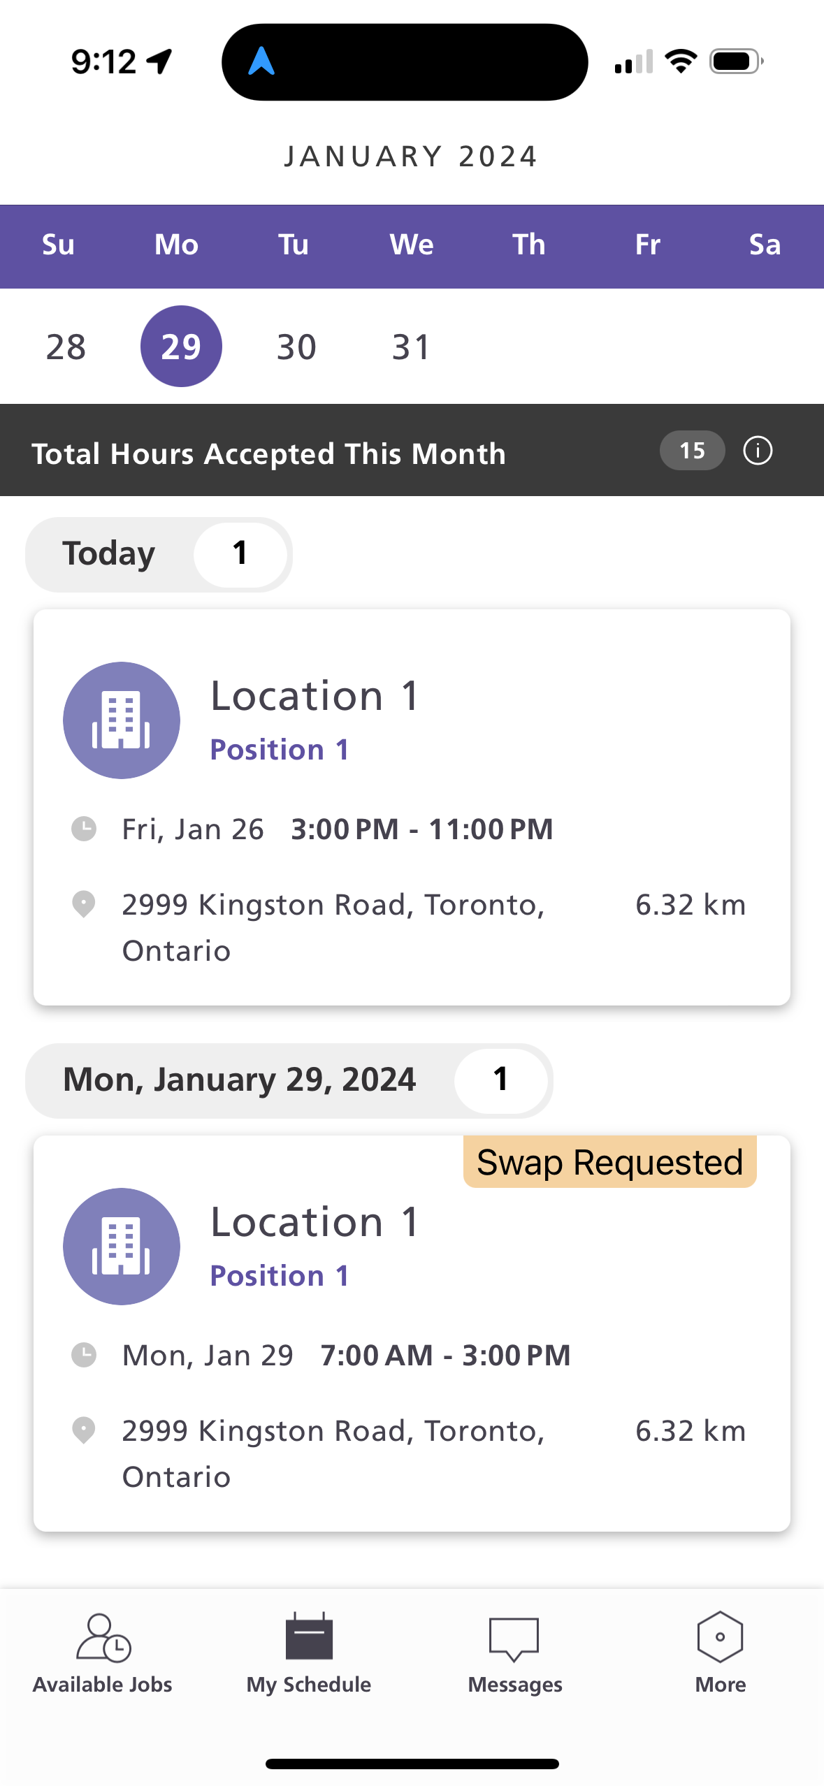Tap the 15 hours badge

692,451
